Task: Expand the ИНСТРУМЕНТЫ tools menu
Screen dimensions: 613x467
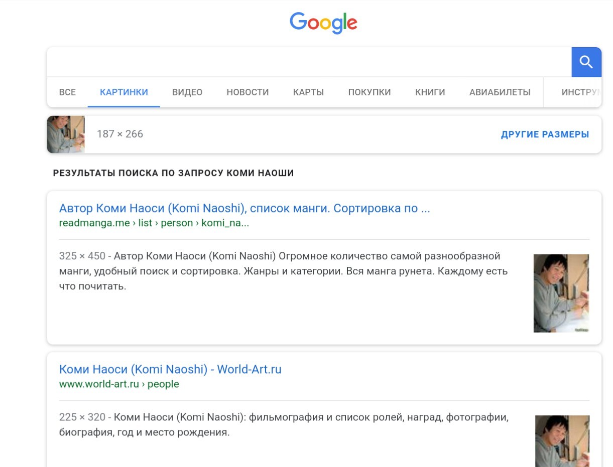Action: pos(580,92)
